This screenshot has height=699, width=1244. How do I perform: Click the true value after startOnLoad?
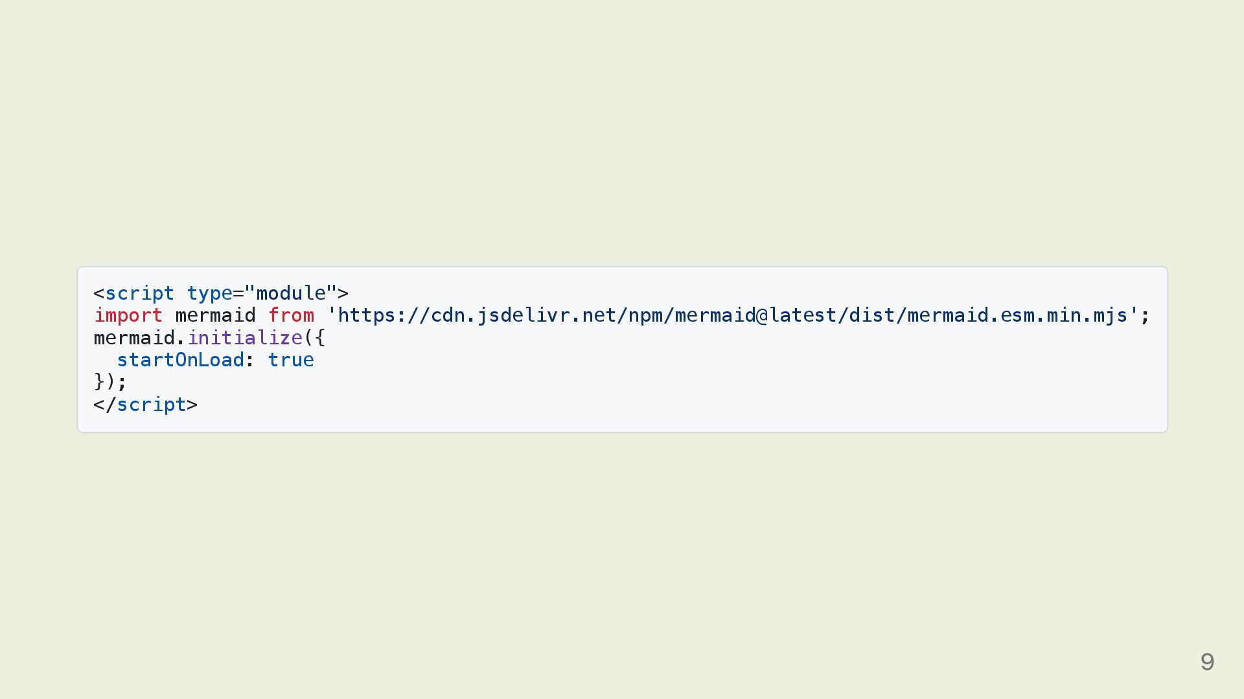(x=291, y=360)
